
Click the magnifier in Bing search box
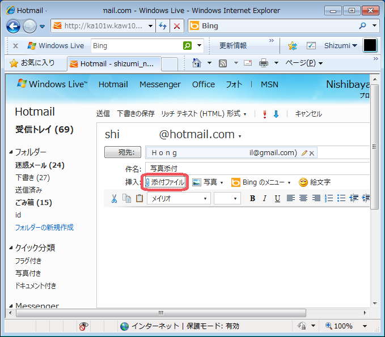click(x=363, y=25)
